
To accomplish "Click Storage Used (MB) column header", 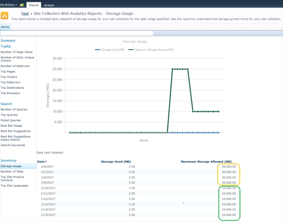I will click(x=116, y=161).
